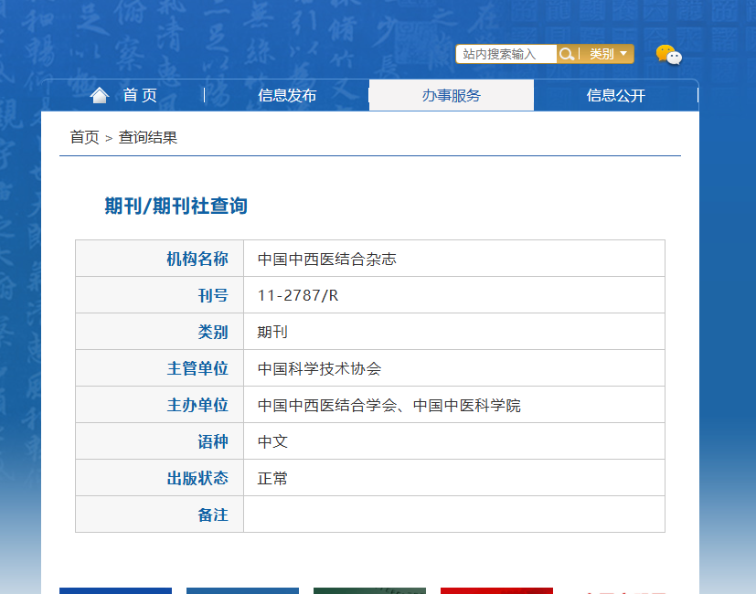The height and width of the screenshot is (594, 756).
Task: Click the search magnifier icon
Action: 567,54
